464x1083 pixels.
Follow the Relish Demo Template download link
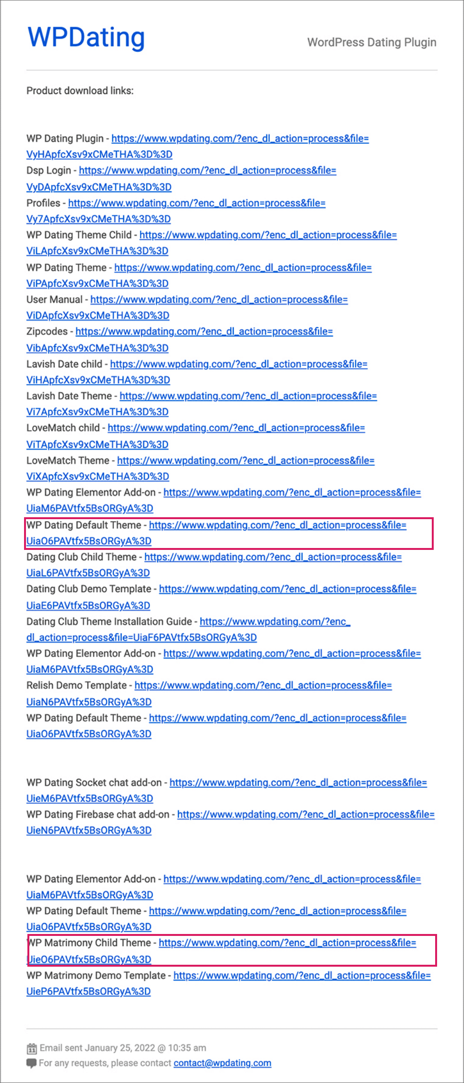263,685
